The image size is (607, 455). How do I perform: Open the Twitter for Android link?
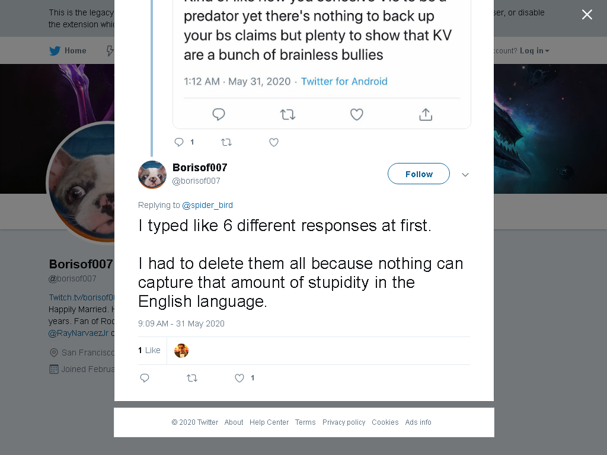tap(344, 81)
